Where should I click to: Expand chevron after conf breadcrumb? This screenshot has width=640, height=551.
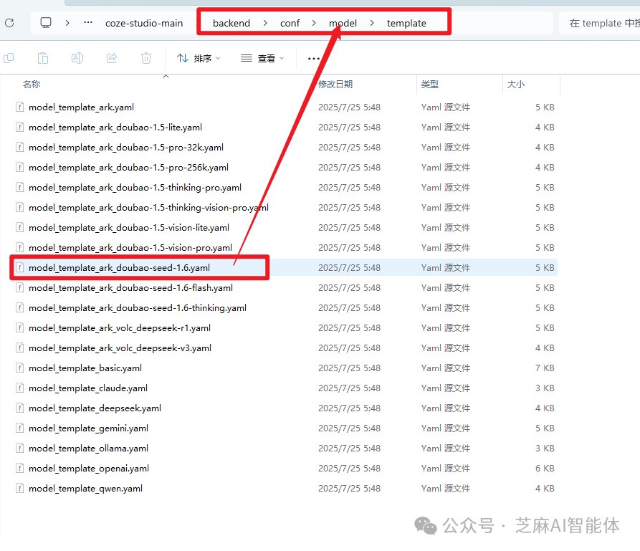click(x=314, y=23)
